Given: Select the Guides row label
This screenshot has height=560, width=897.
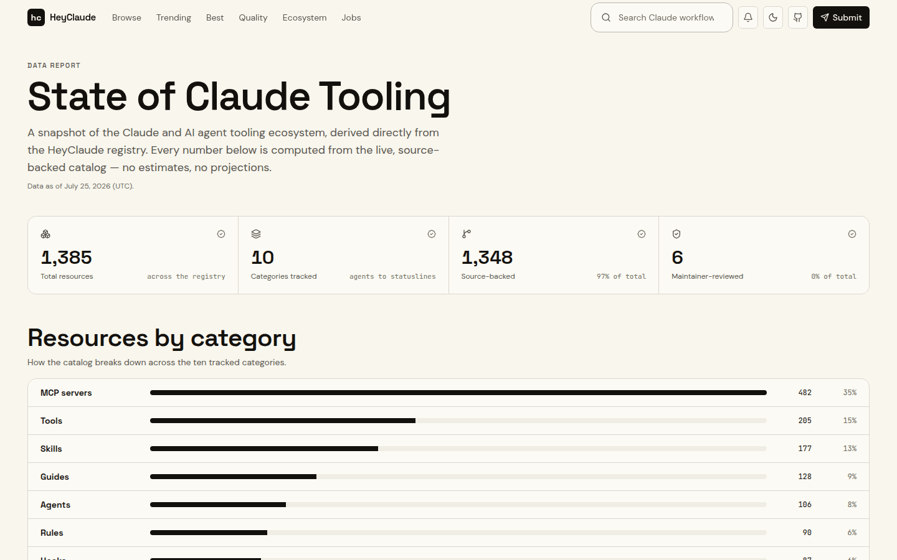Looking at the screenshot, I should [55, 477].
